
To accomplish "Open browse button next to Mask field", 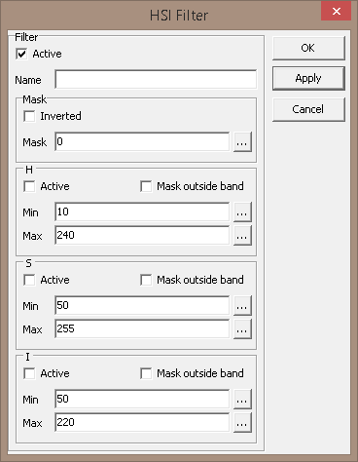I will 242,142.
